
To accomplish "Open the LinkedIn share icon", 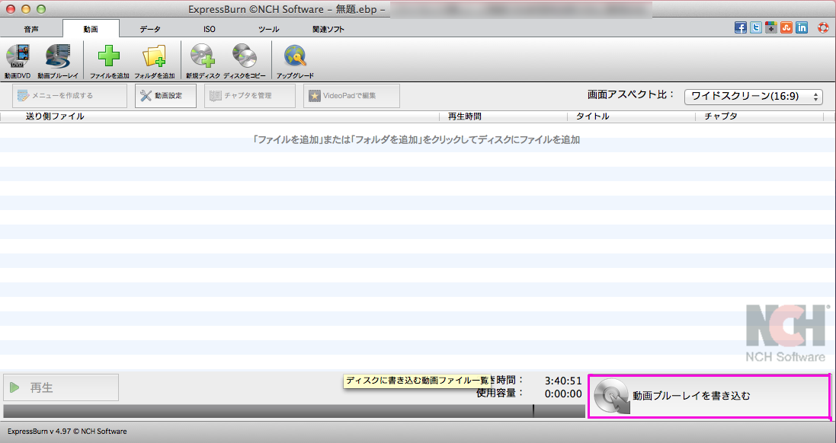I will pos(802,27).
